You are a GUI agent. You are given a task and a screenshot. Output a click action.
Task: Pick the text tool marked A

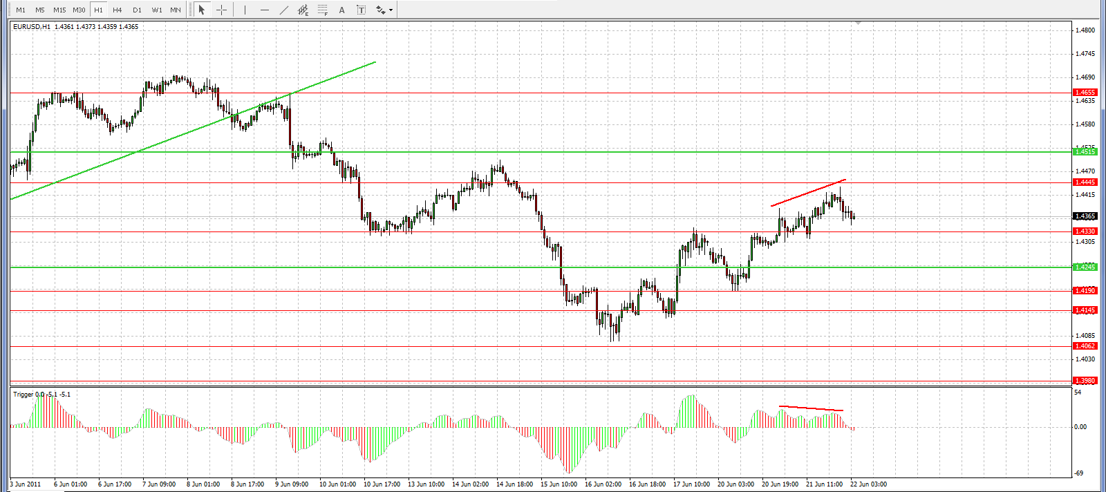coord(341,10)
